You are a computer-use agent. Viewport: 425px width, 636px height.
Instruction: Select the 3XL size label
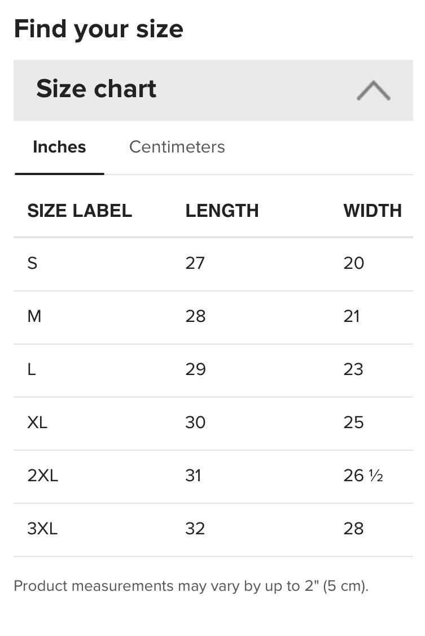42,529
